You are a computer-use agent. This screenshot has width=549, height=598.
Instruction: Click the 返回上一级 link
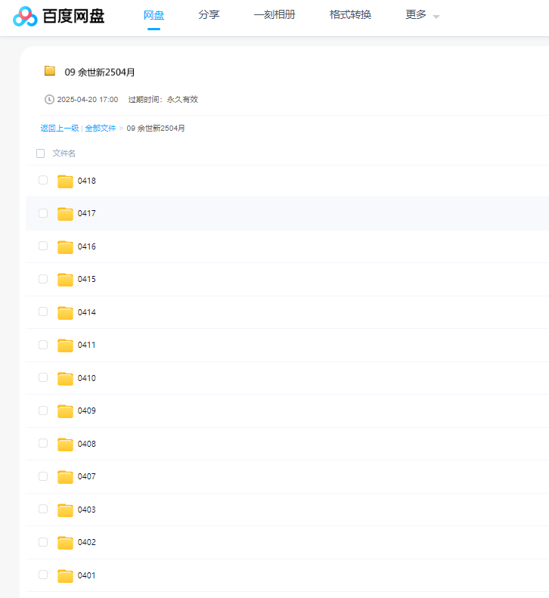pos(59,129)
